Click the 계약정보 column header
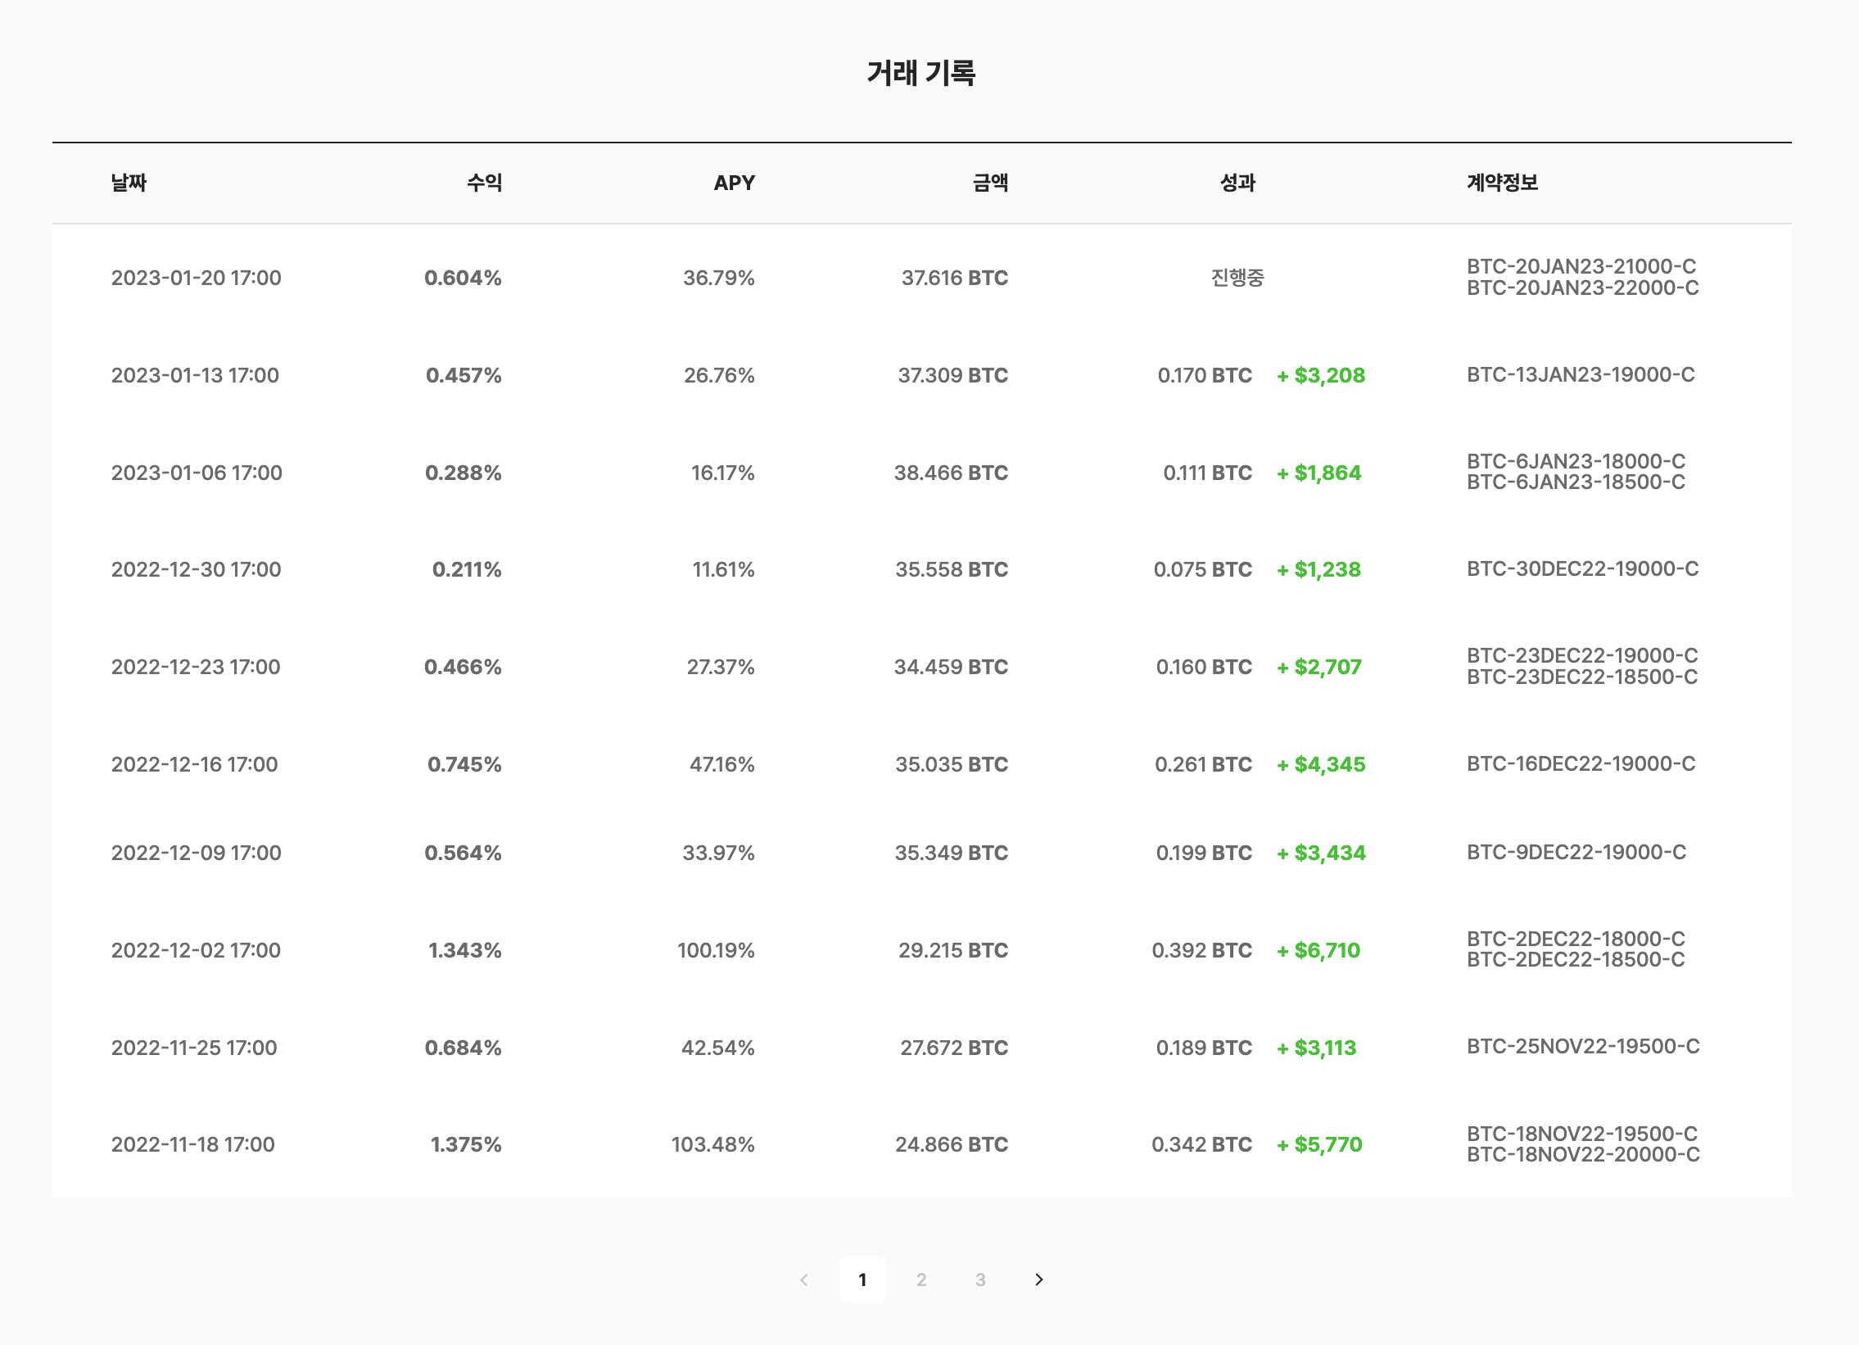 (1503, 183)
